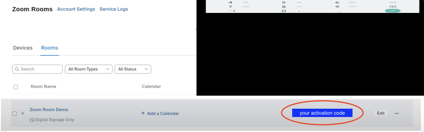The width and height of the screenshot is (424, 132).
Task: Tap the number 5 key on keypad
Action: (284, 2)
